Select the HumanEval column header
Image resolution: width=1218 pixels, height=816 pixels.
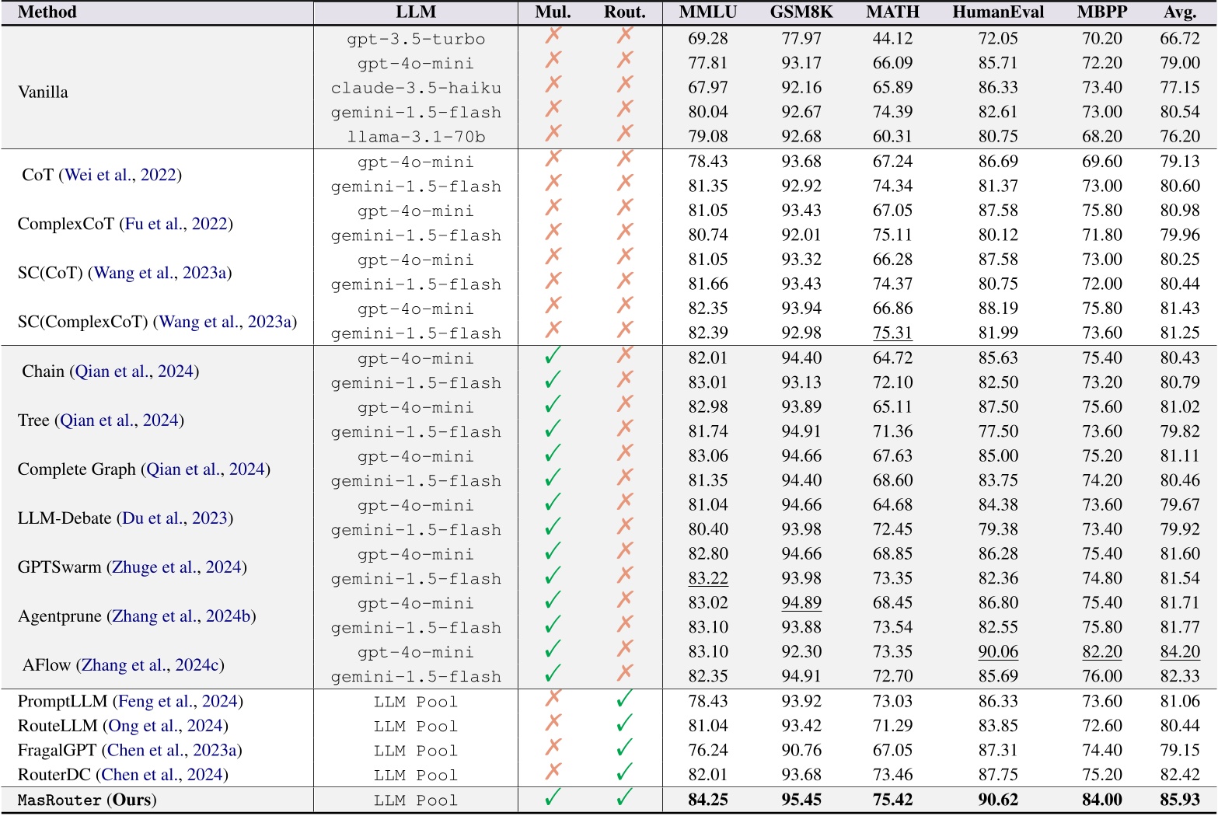pyautogui.click(x=999, y=12)
